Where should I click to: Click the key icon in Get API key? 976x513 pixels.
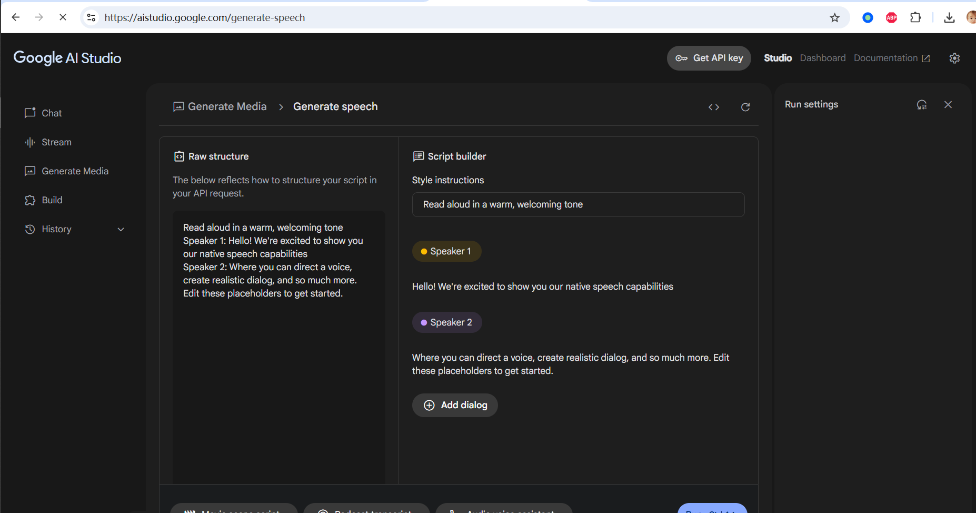[681, 58]
